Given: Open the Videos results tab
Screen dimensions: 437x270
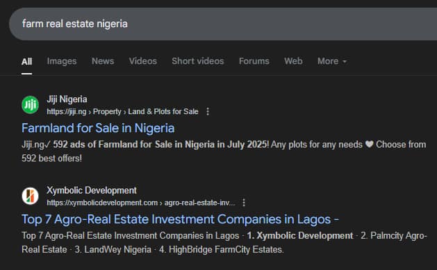Looking at the screenshot, I should (142, 61).
